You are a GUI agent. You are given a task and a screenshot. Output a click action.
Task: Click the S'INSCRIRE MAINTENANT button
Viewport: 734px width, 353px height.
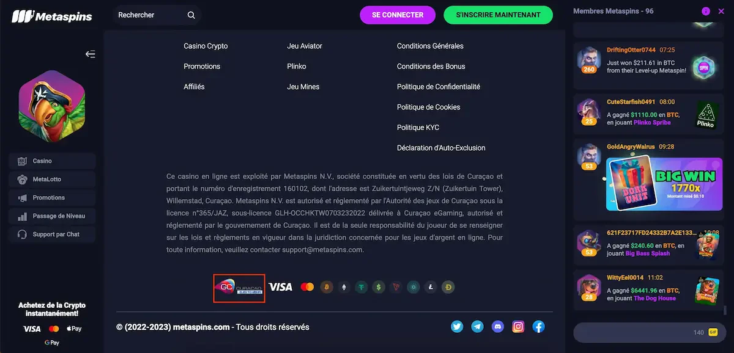point(498,15)
